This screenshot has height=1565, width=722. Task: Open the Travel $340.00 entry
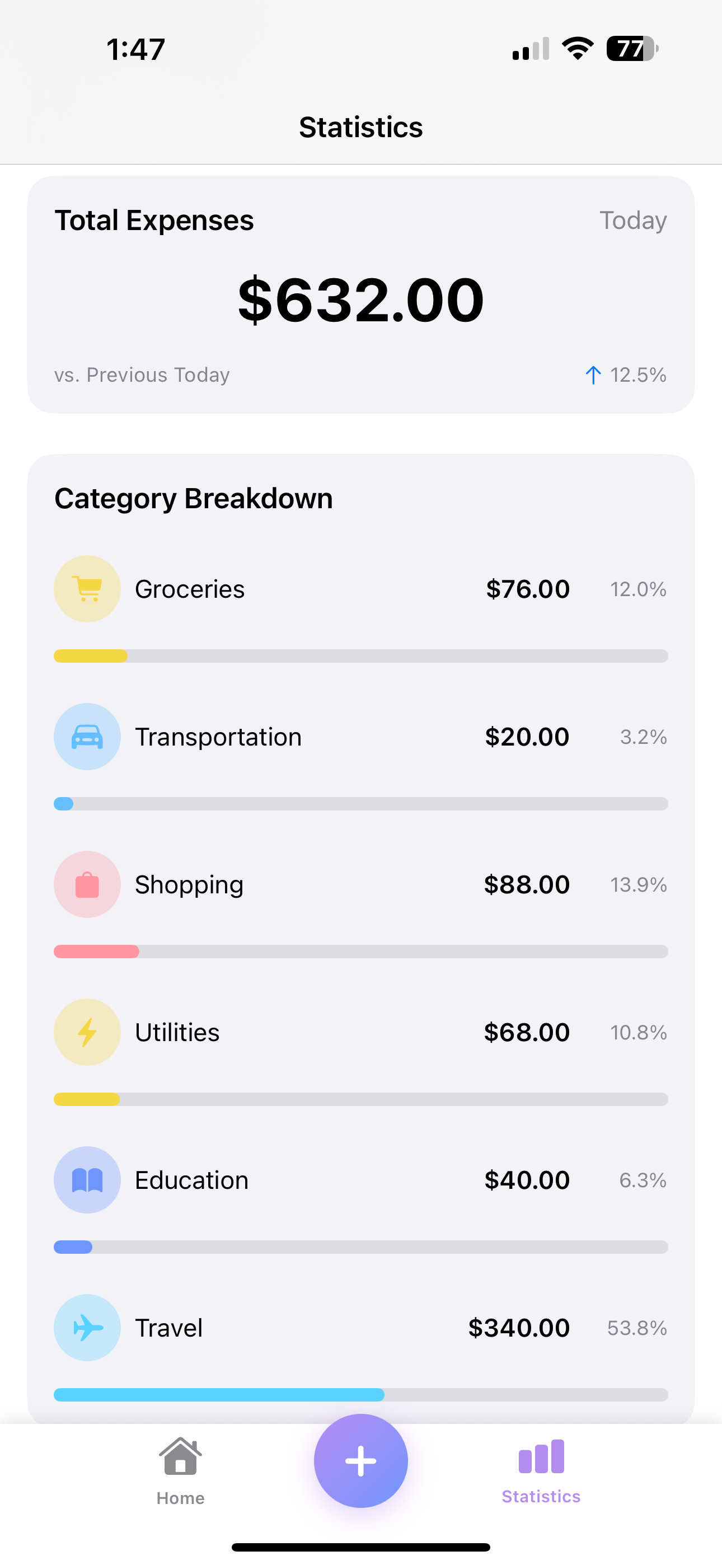361,1327
